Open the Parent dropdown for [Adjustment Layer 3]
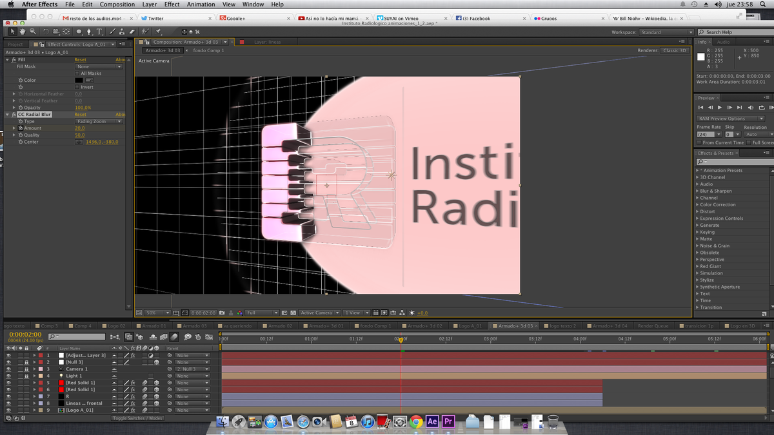Image resolution: width=774 pixels, height=435 pixels. coord(192,355)
